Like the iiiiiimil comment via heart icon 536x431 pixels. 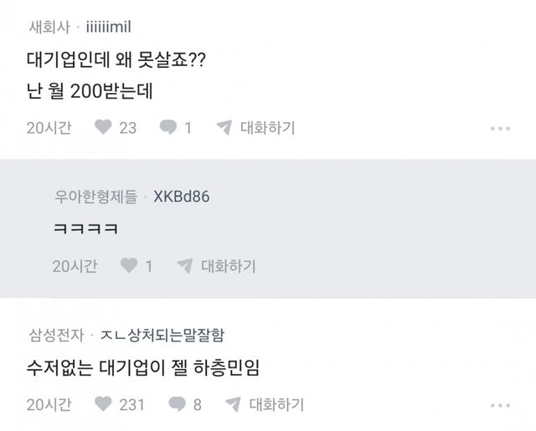pos(103,127)
